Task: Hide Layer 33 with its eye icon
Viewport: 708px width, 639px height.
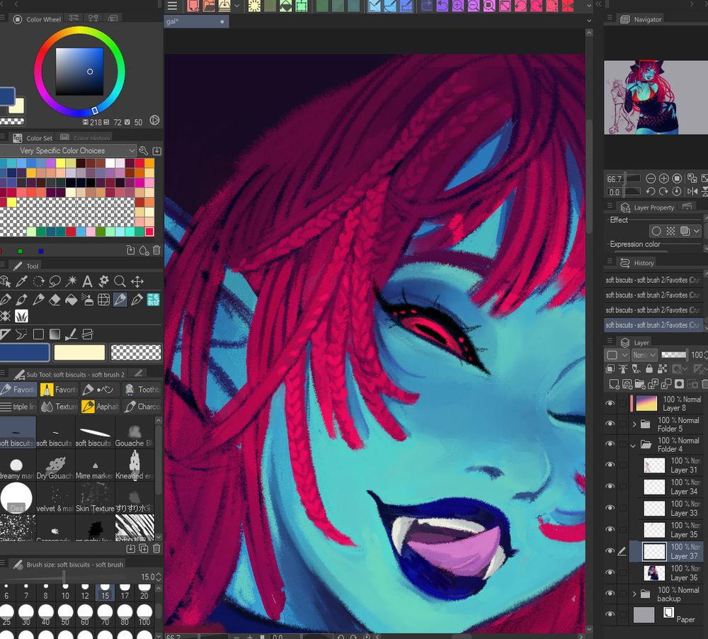Action: pyautogui.click(x=610, y=507)
